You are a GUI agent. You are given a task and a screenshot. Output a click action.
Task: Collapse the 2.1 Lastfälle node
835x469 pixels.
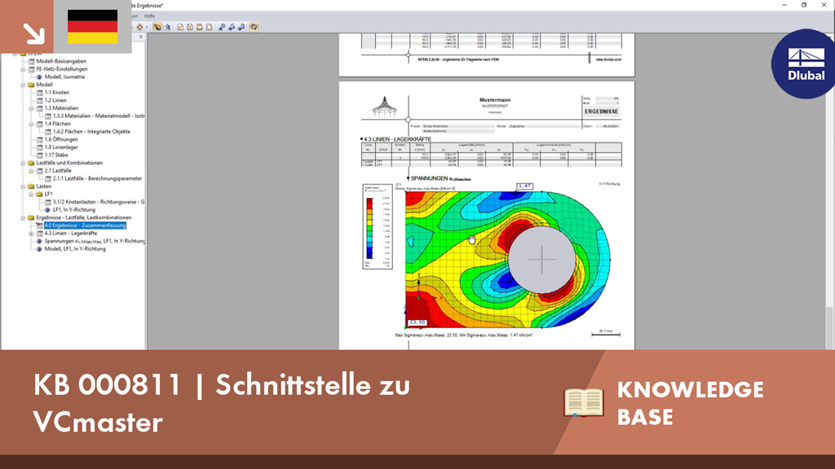click(31, 171)
